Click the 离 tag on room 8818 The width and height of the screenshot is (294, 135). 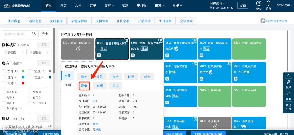coord(167,102)
